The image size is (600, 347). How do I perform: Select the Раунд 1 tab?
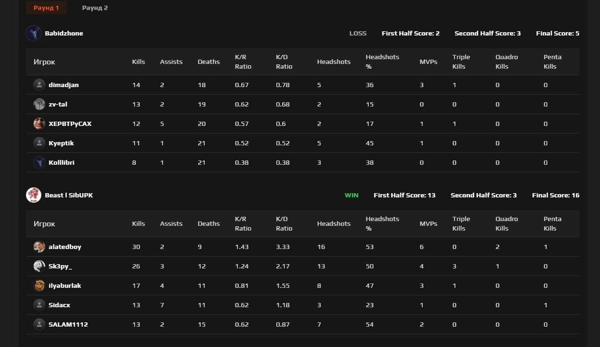pos(46,8)
